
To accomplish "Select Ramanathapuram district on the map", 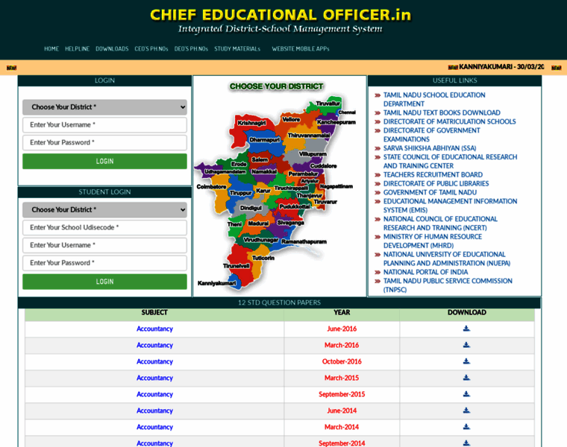I will point(304,241).
